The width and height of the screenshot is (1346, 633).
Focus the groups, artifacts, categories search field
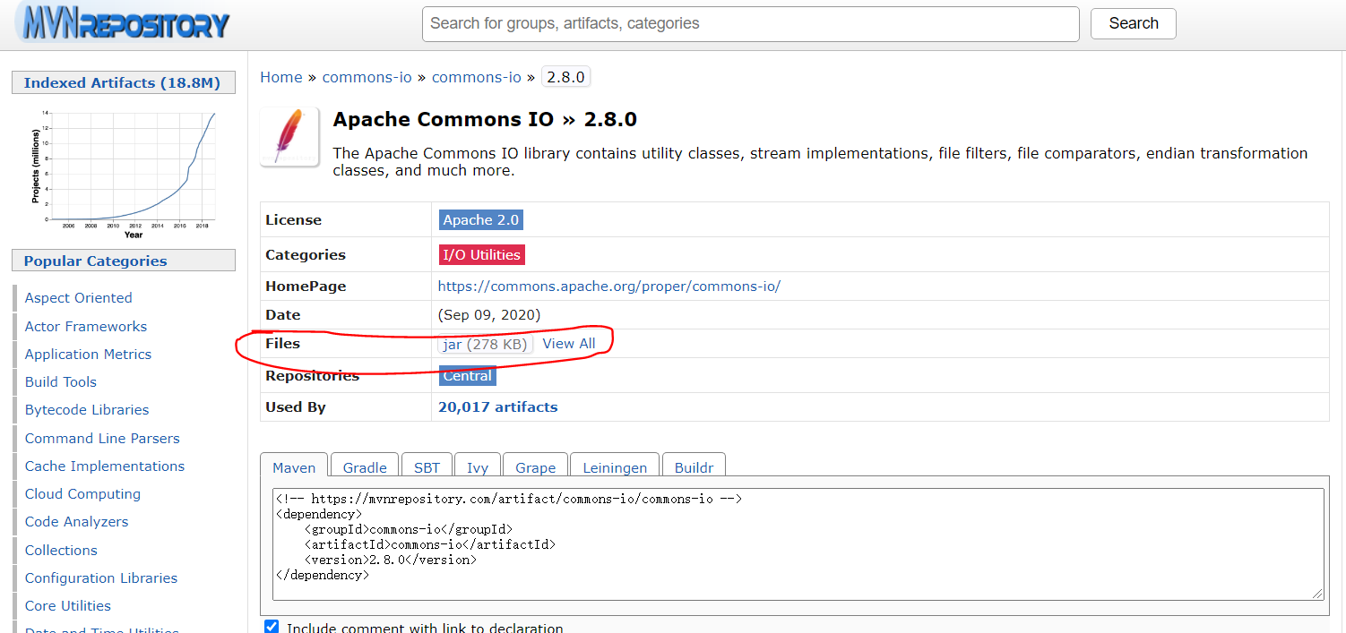pyautogui.click(x=750, y=24)
